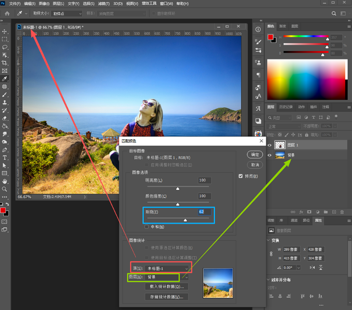Click the Home icon in options bar
352x310 pixels.
7,13
